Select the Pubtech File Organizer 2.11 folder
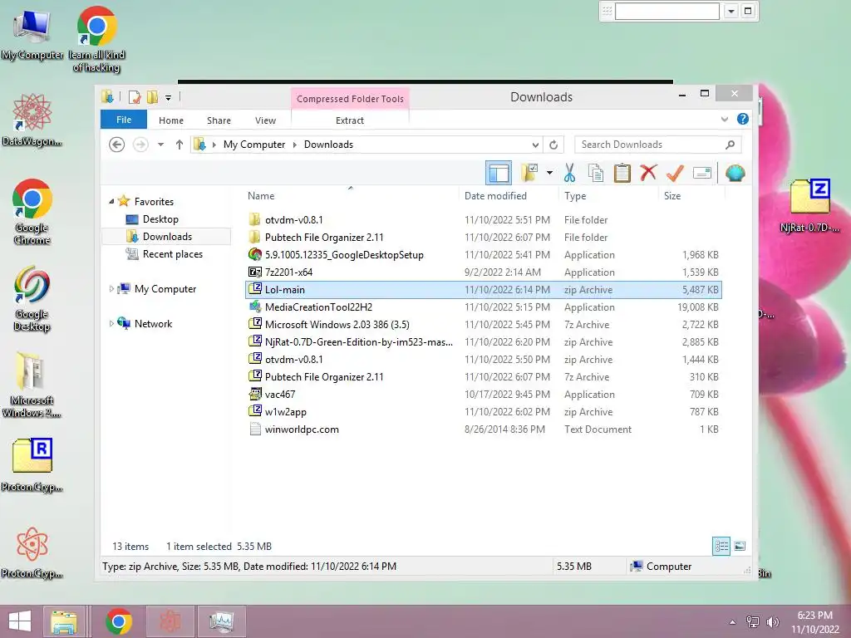This screenshot has height=638, width=851. point(483,237)
